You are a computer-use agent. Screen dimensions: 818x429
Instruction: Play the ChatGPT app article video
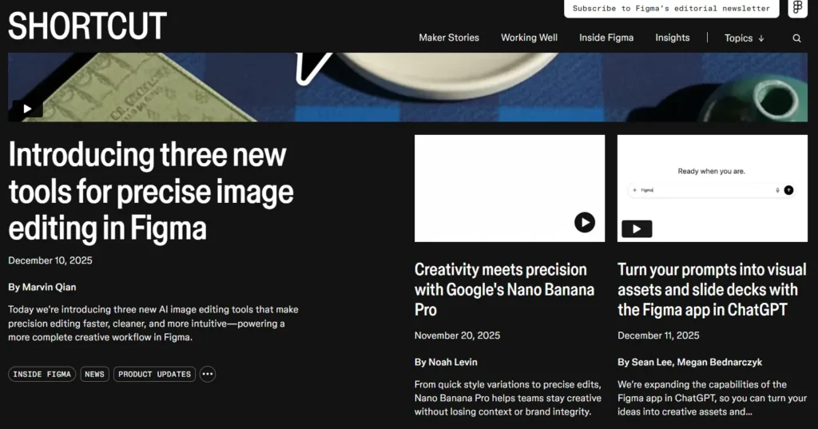click(637, 228)
